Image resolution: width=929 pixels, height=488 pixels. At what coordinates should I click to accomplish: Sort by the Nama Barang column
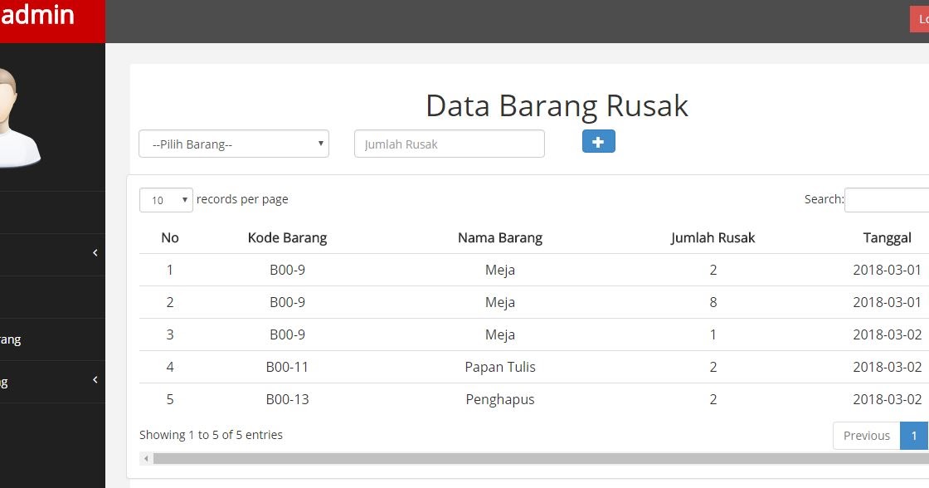point(500,237)
